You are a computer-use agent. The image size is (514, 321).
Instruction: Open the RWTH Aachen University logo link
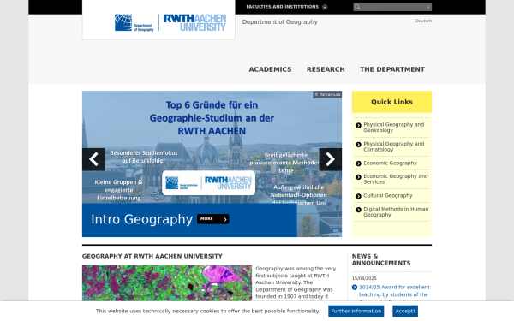click(x=194, y=22)
